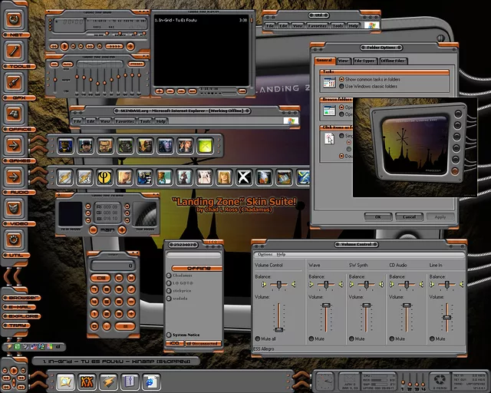Select 'Use Windows classic folders' option
Image resolution: width=491 pixels, height=393 pixels.
pyautogui.click(x=341, y=86)
